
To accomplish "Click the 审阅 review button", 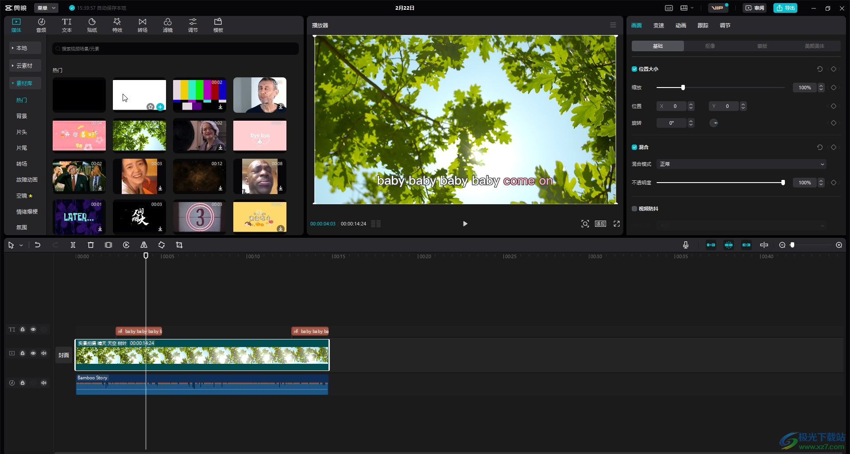I will [755, 8].
